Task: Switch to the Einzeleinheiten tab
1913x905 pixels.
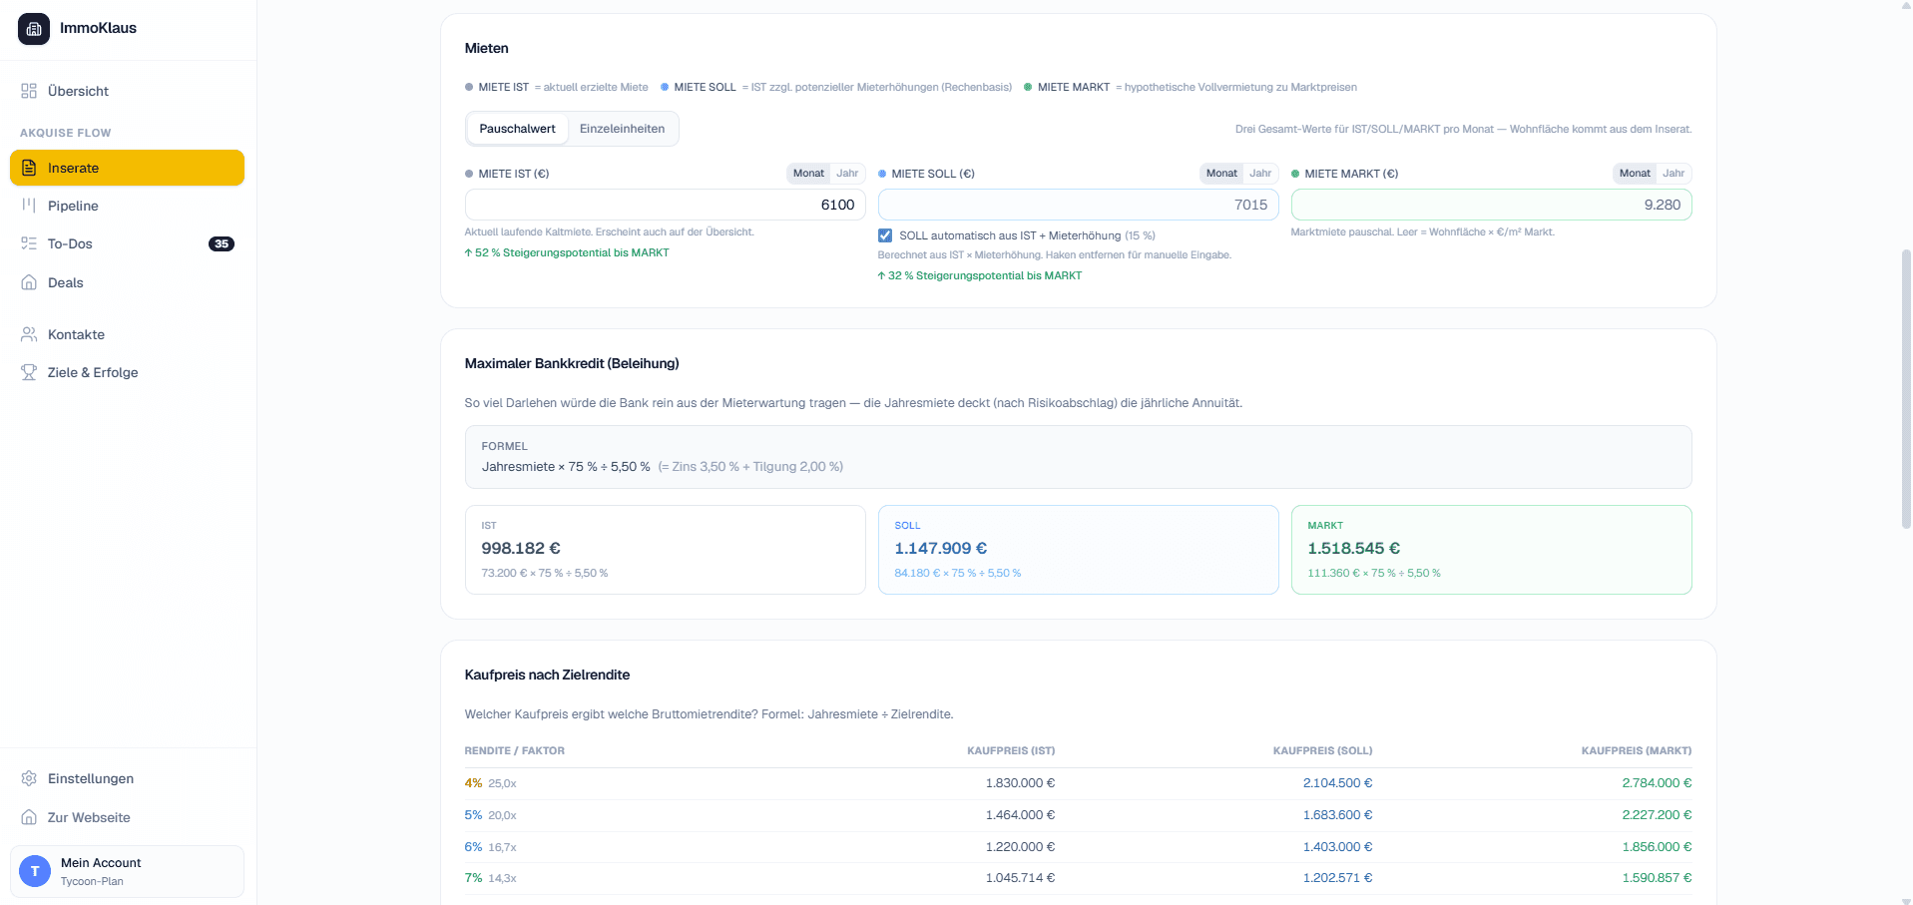Action: coord(622,129)
